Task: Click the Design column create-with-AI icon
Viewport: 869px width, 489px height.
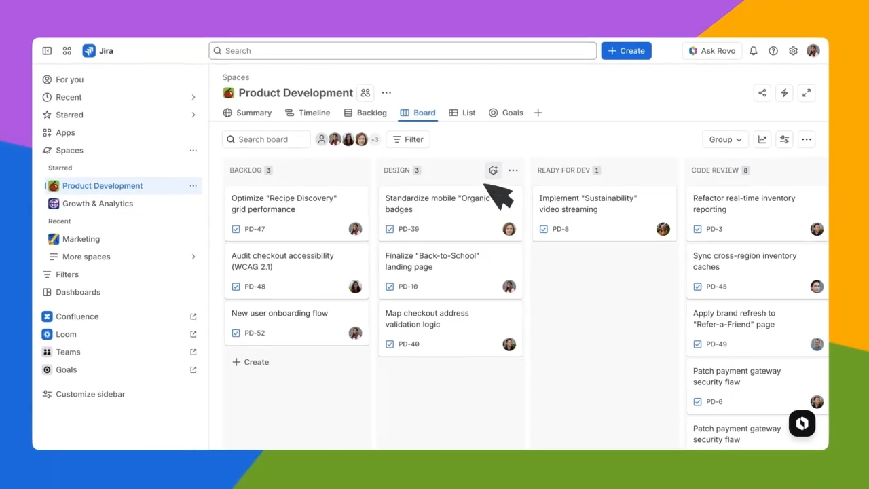Action: tap(494, 170)
